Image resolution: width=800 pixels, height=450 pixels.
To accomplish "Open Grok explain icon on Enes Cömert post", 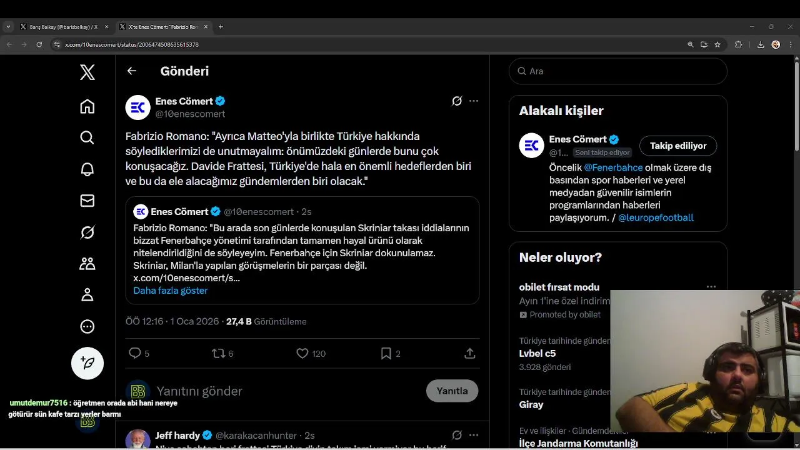I will [x=457, y=101].
